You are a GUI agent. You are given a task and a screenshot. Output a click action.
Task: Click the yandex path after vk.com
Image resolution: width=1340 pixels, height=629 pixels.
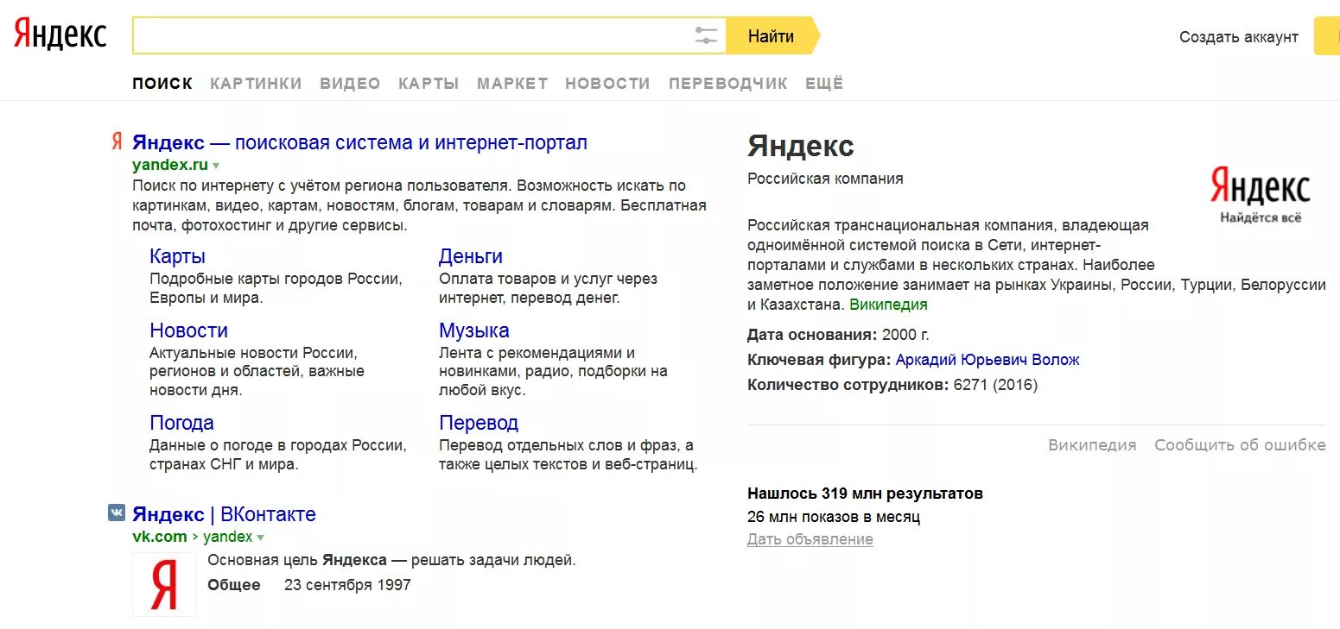tap(228, 537)
